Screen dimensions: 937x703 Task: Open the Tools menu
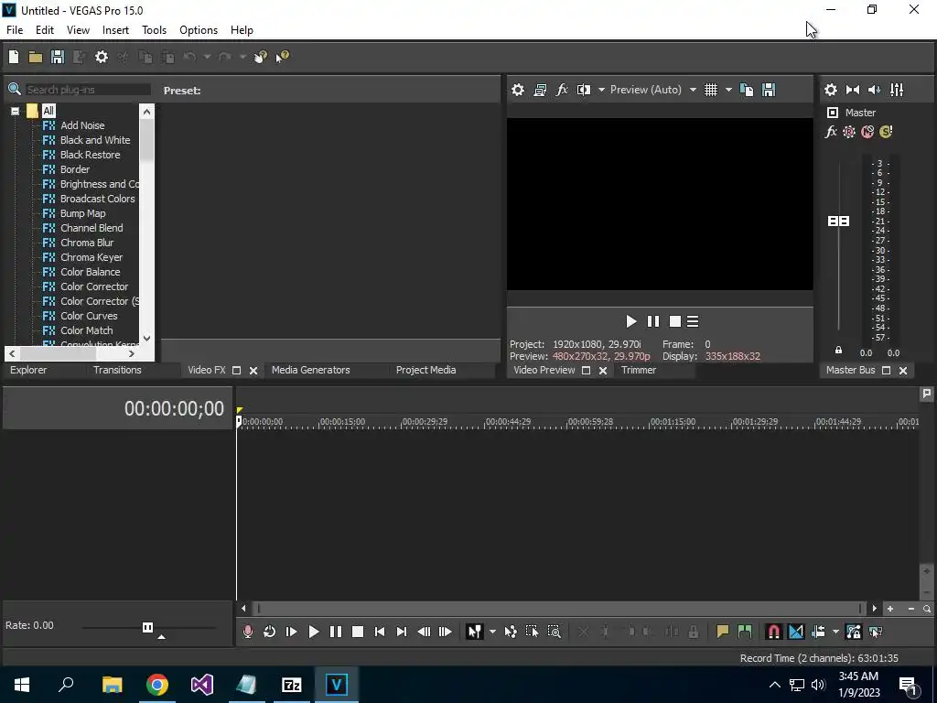coord(154,30)
